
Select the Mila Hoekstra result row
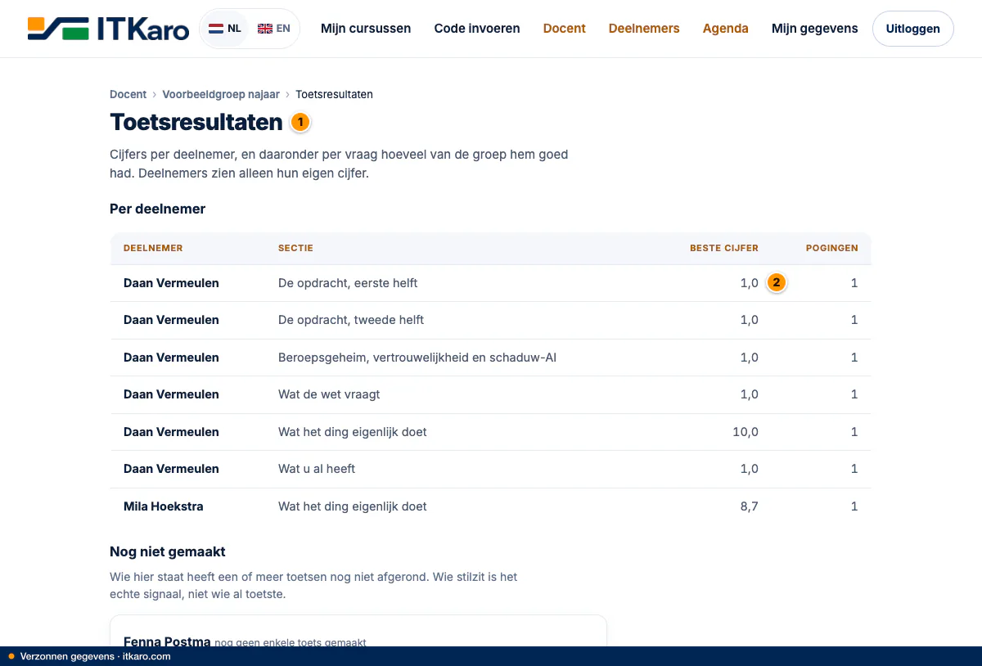(491, 506)
